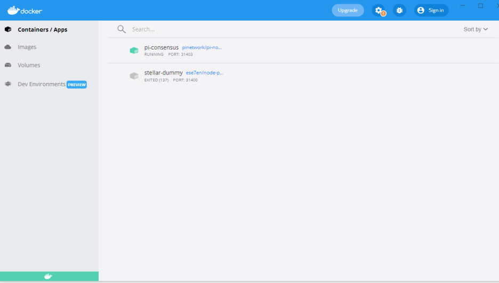Select the stellar-dummy container name
The image size is (499, 283).
(x=163, y=73)
